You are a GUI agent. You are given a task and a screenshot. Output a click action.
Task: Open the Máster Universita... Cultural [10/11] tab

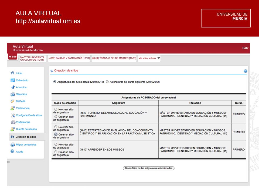[33, 58]
